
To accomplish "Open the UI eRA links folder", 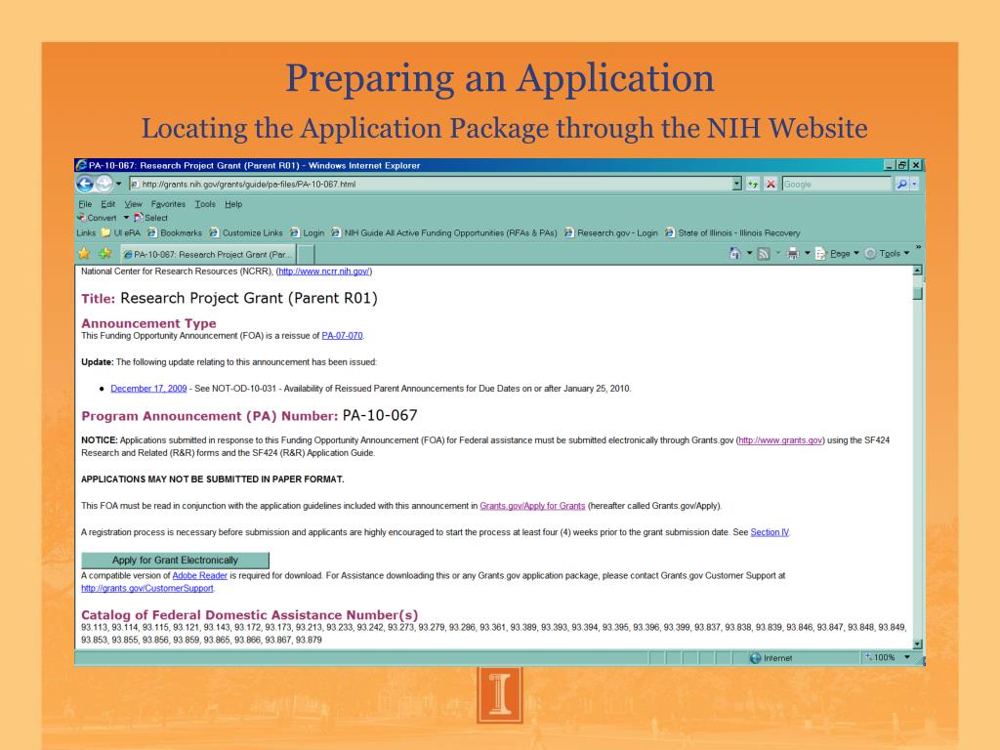I will click(120, 232).
